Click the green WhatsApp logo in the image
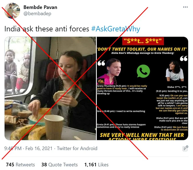The image size is (193, 170). click(x=143, y=71)
